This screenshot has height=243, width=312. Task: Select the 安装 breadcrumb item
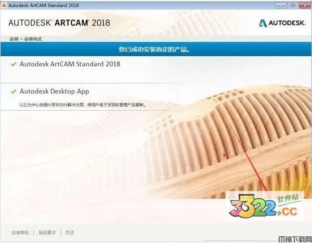[x=14, y=39]
